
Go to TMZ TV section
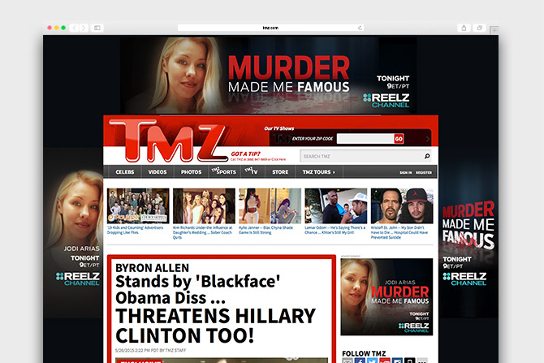252,172
